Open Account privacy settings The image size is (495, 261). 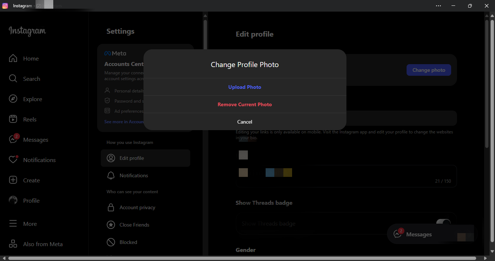tap(137, 207)
